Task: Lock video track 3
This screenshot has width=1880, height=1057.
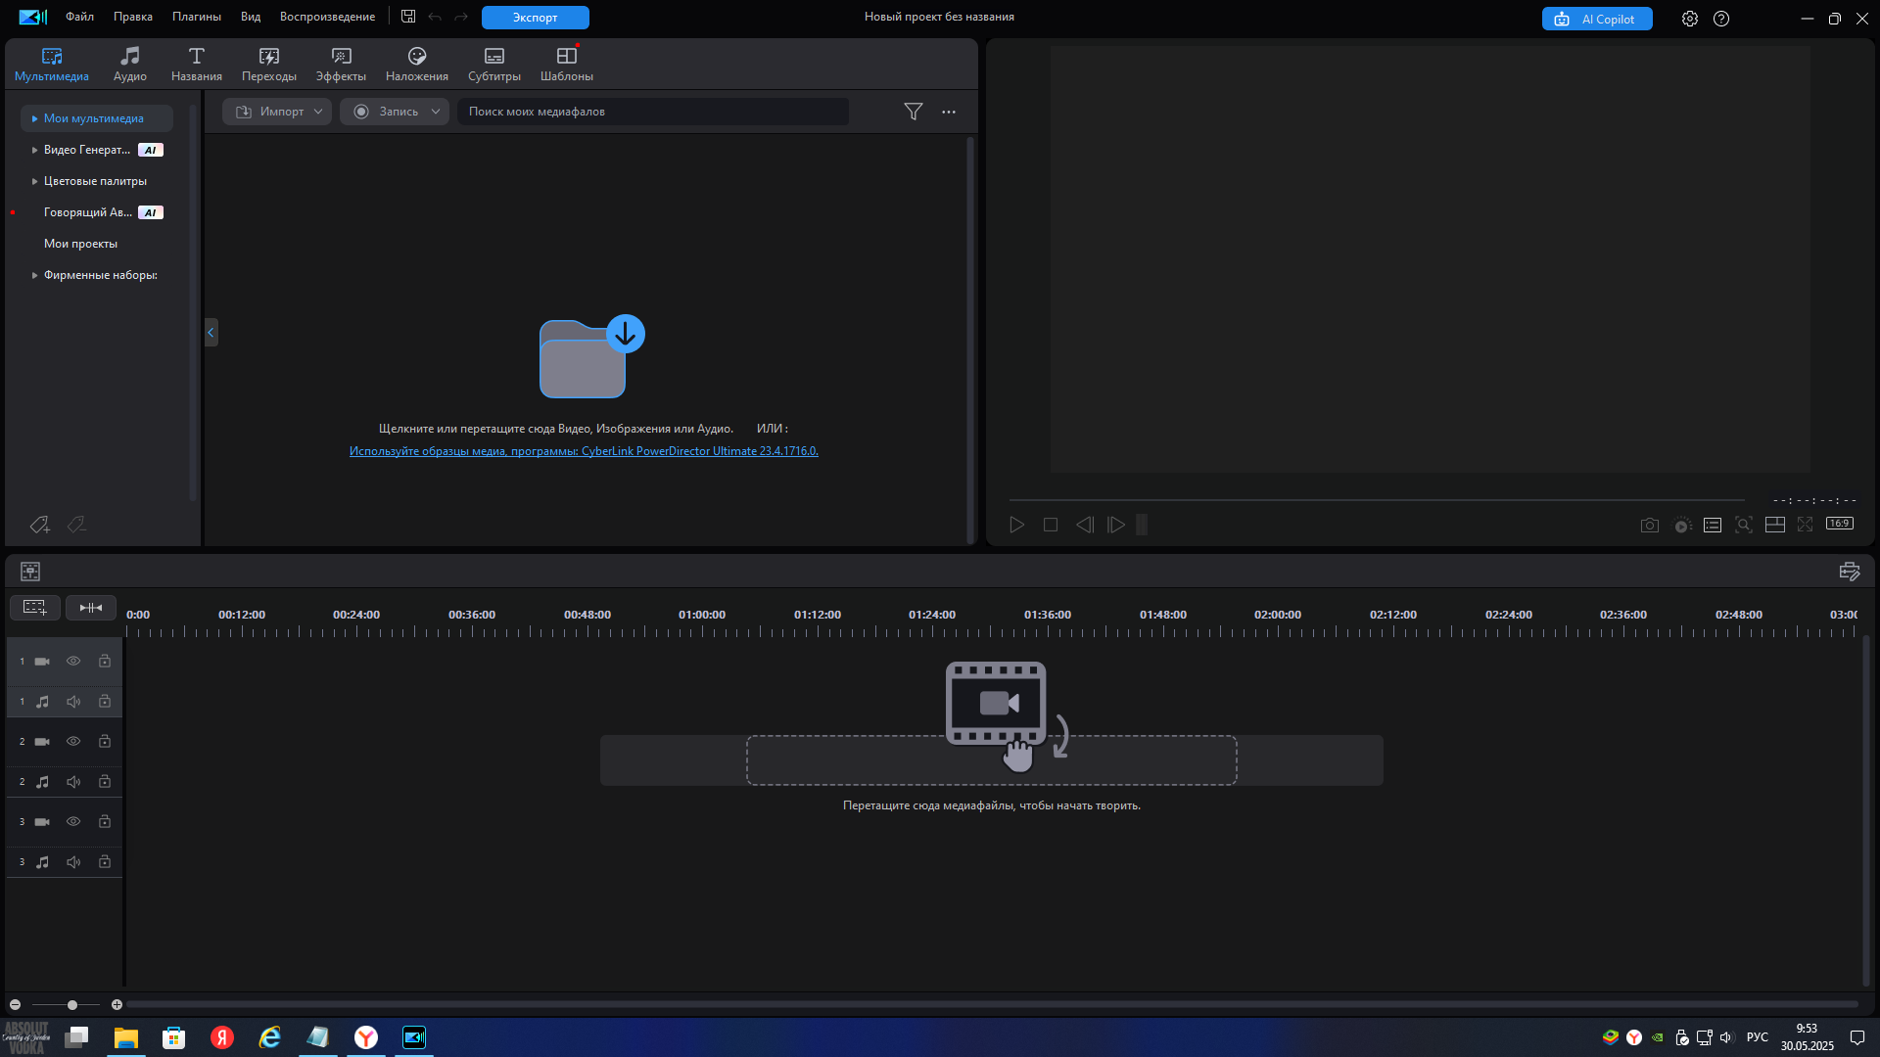Action: point(105,822)
